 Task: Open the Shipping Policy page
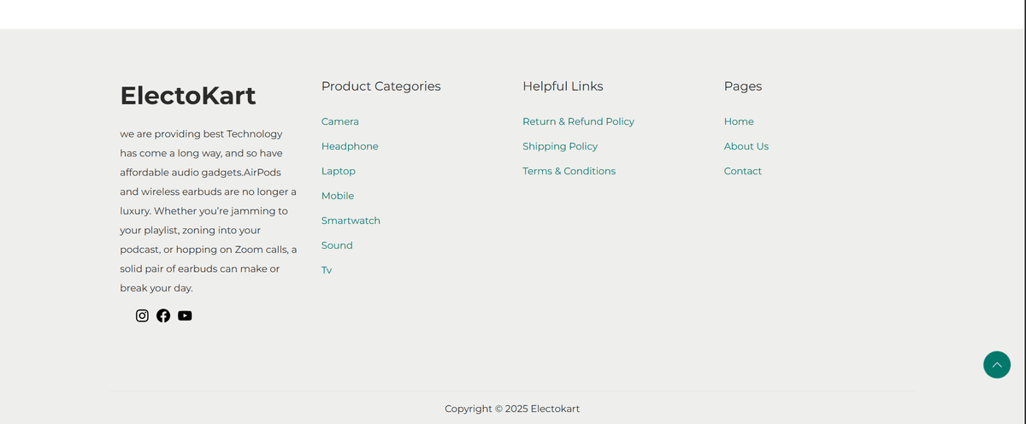tap(560, 146)
